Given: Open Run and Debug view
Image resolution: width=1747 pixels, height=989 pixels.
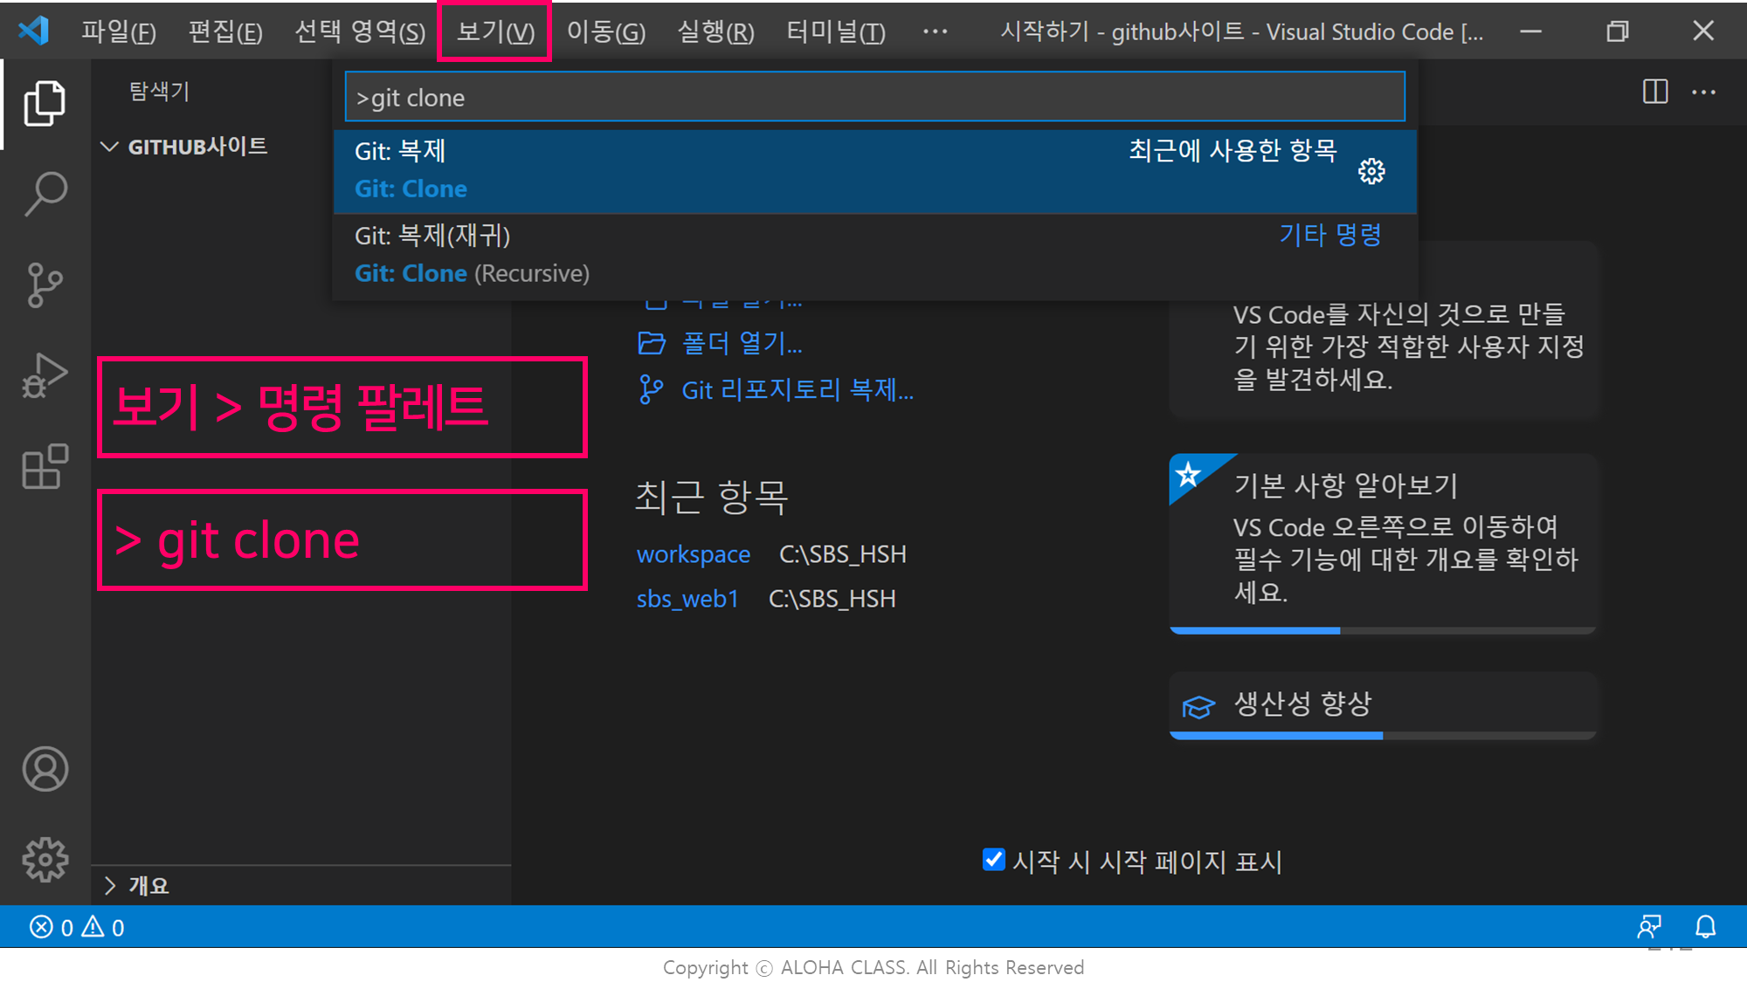Looking at the screenshot, I should tap(45, 376).
